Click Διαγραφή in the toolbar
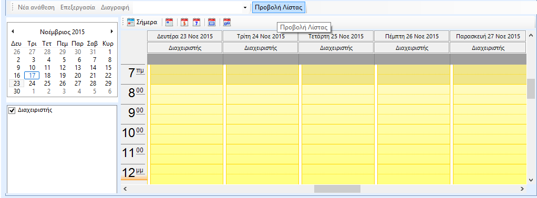Image resolution: width=537 pixels, height=198 pixels. click(115, 7)
